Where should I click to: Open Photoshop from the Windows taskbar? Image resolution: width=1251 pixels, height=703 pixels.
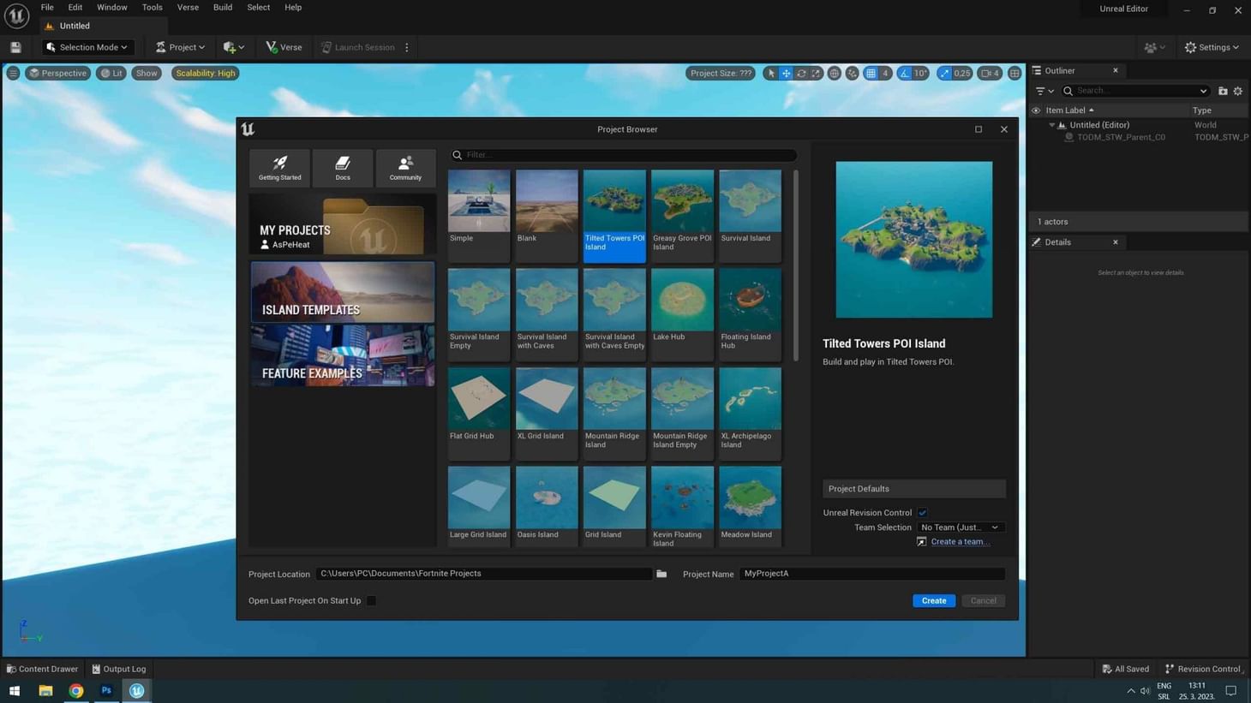[x=106, y=690]
